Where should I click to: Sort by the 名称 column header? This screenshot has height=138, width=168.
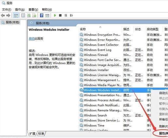point(83,29)
